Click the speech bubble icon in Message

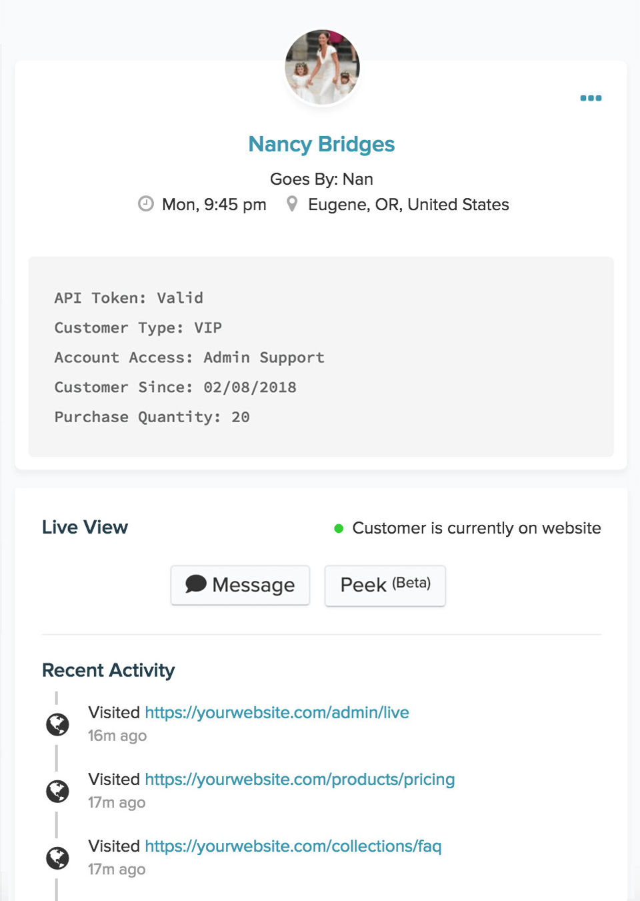point(195,584)
